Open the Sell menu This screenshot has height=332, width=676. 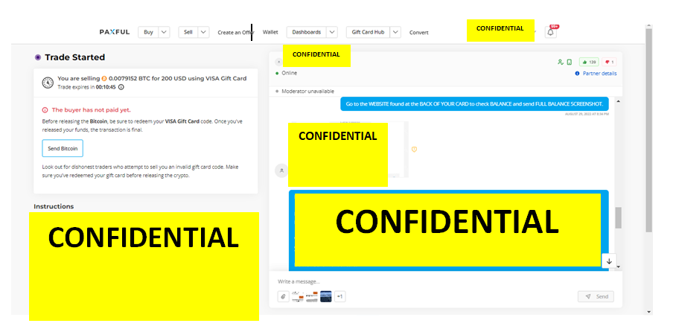point(188,32)
